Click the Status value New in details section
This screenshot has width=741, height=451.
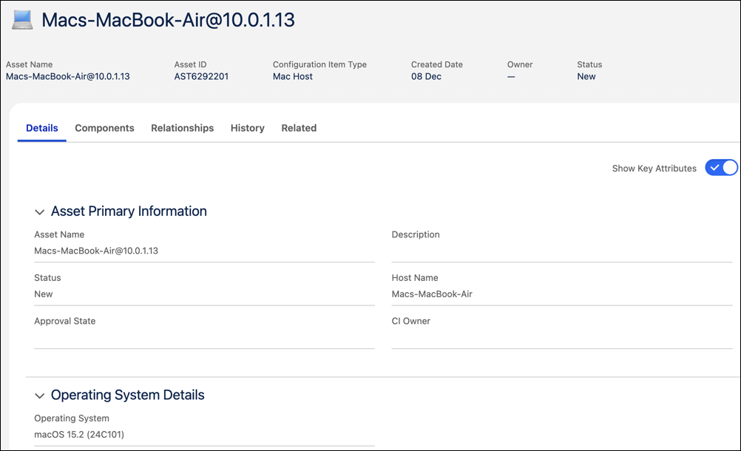[44, 294]
